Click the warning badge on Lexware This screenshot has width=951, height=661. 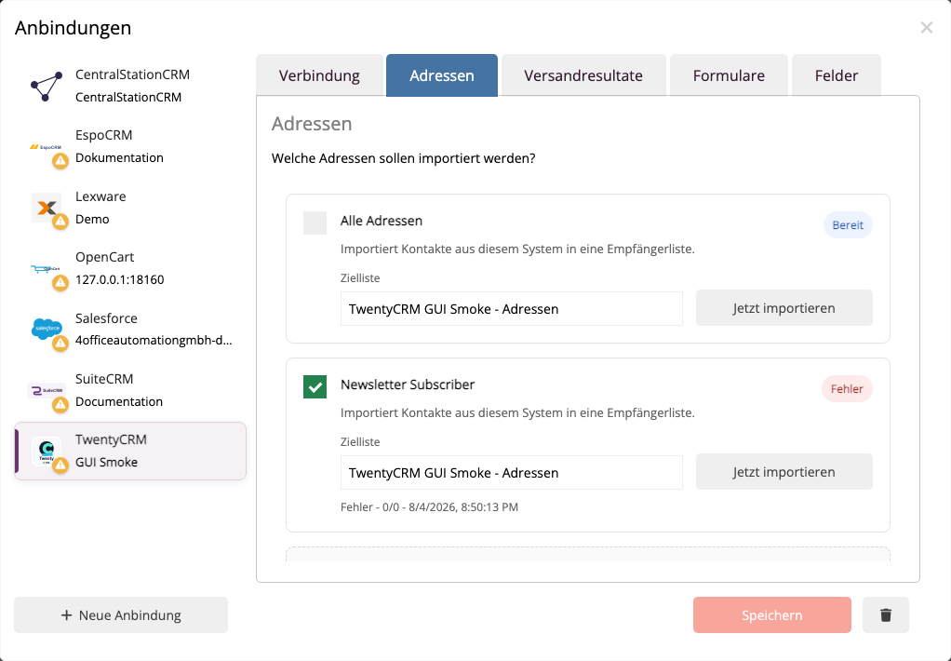tap(60, 222)
